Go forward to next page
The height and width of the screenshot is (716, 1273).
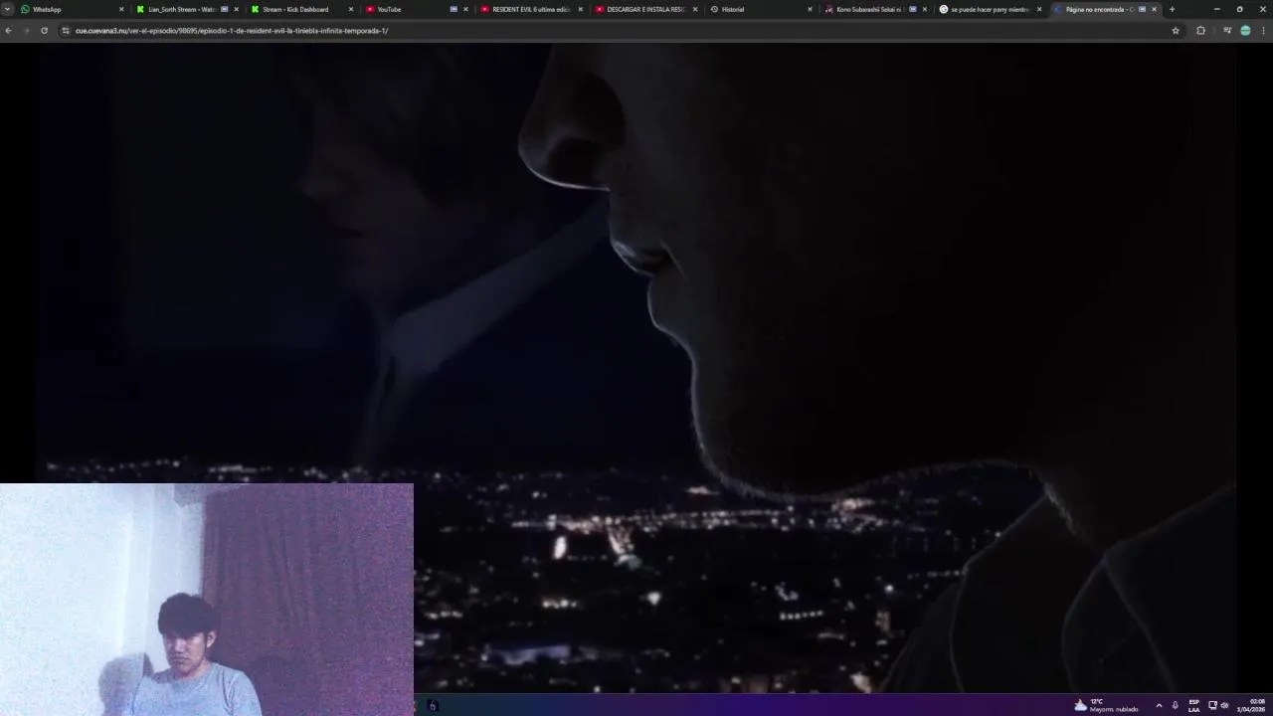(26, 31)
